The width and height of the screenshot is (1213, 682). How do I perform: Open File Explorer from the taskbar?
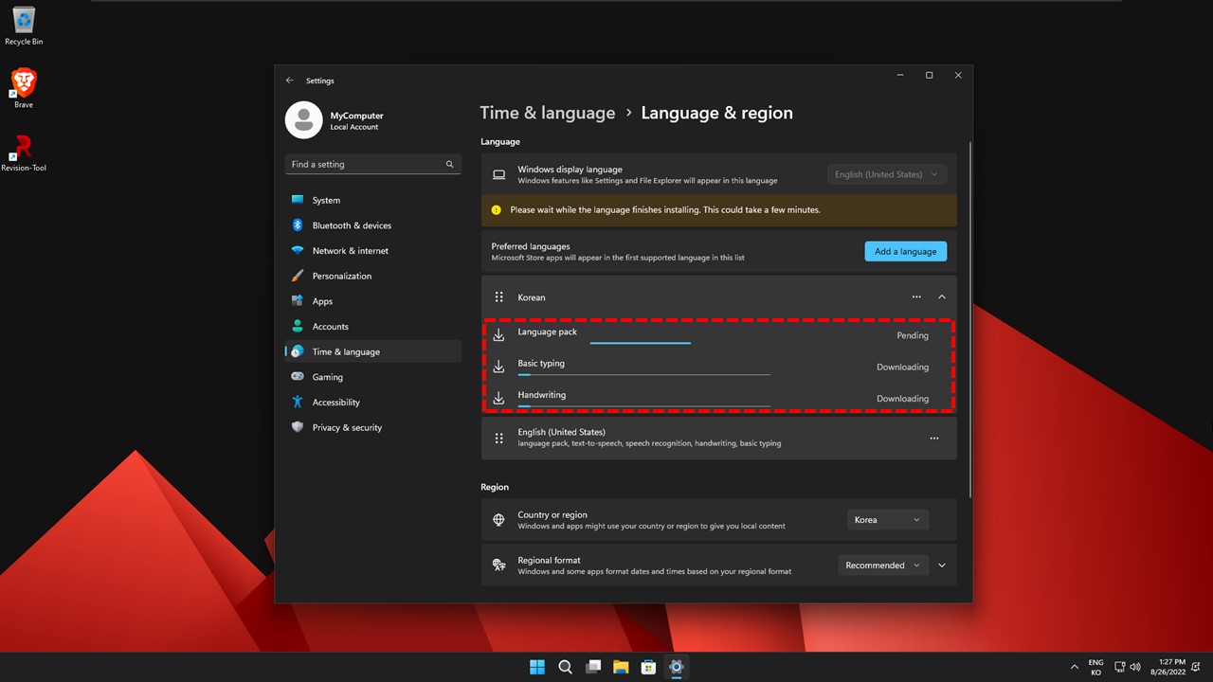pos(621,667)
